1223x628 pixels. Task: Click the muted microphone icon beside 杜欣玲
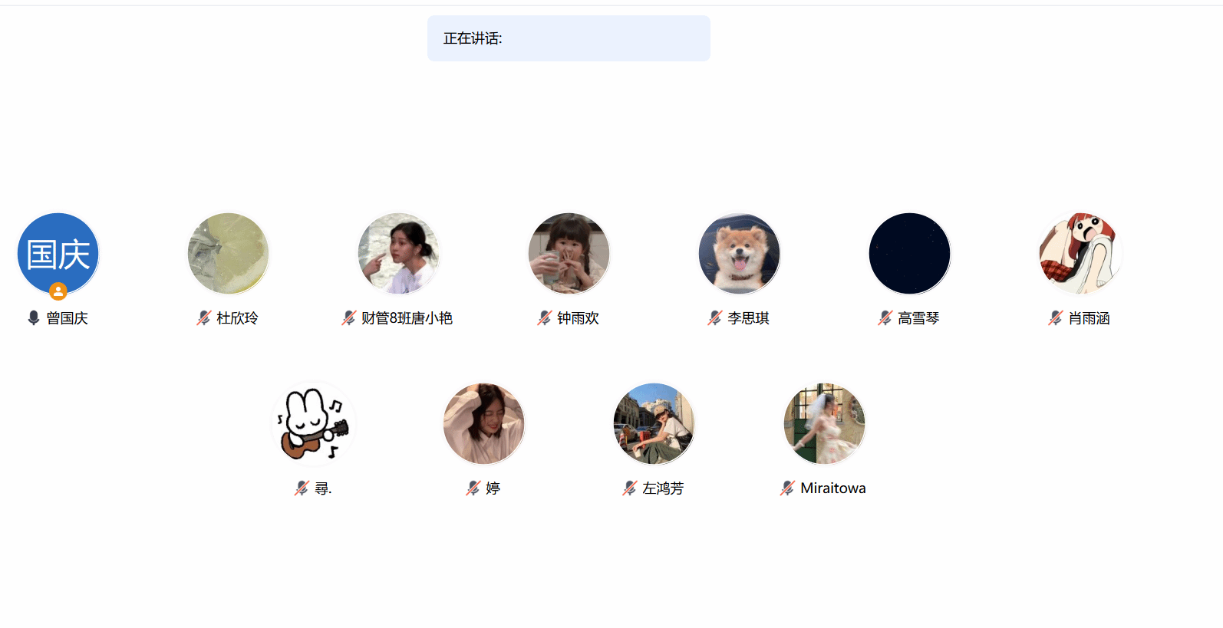point(203,317)
